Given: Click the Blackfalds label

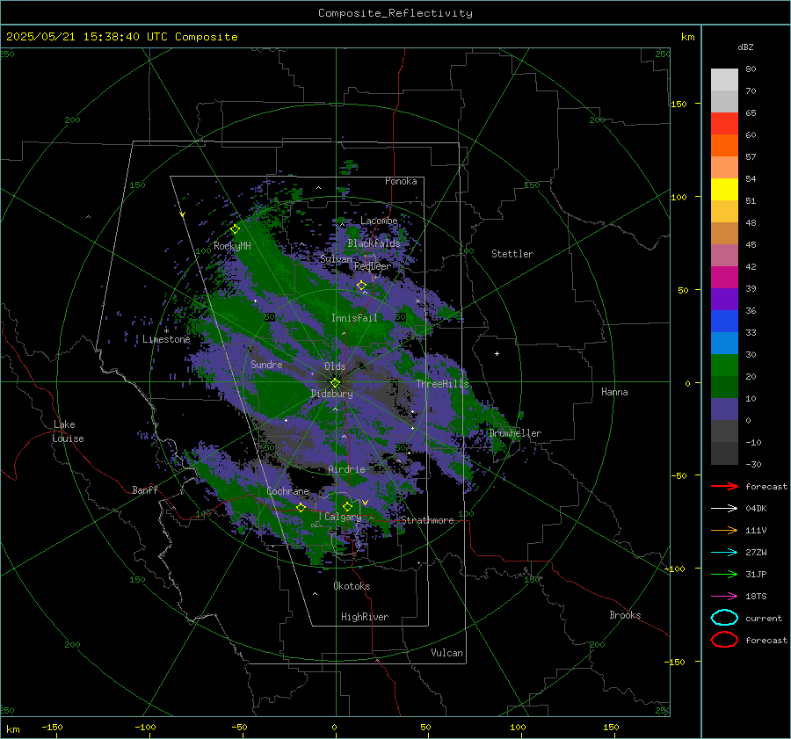Looking at the screenshot, I should point(374,243).
